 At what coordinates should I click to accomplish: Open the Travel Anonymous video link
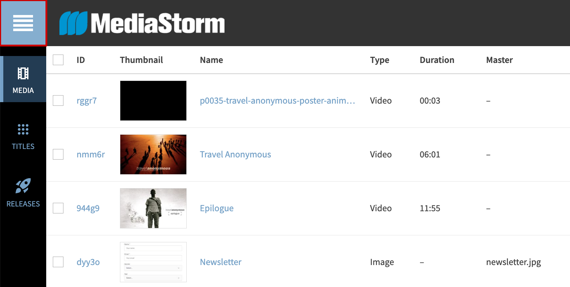[x=235, y=154]
